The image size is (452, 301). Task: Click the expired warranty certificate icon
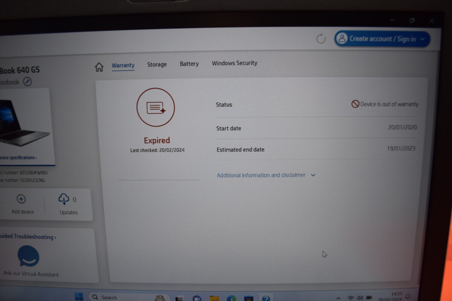(x=156, y=107)
